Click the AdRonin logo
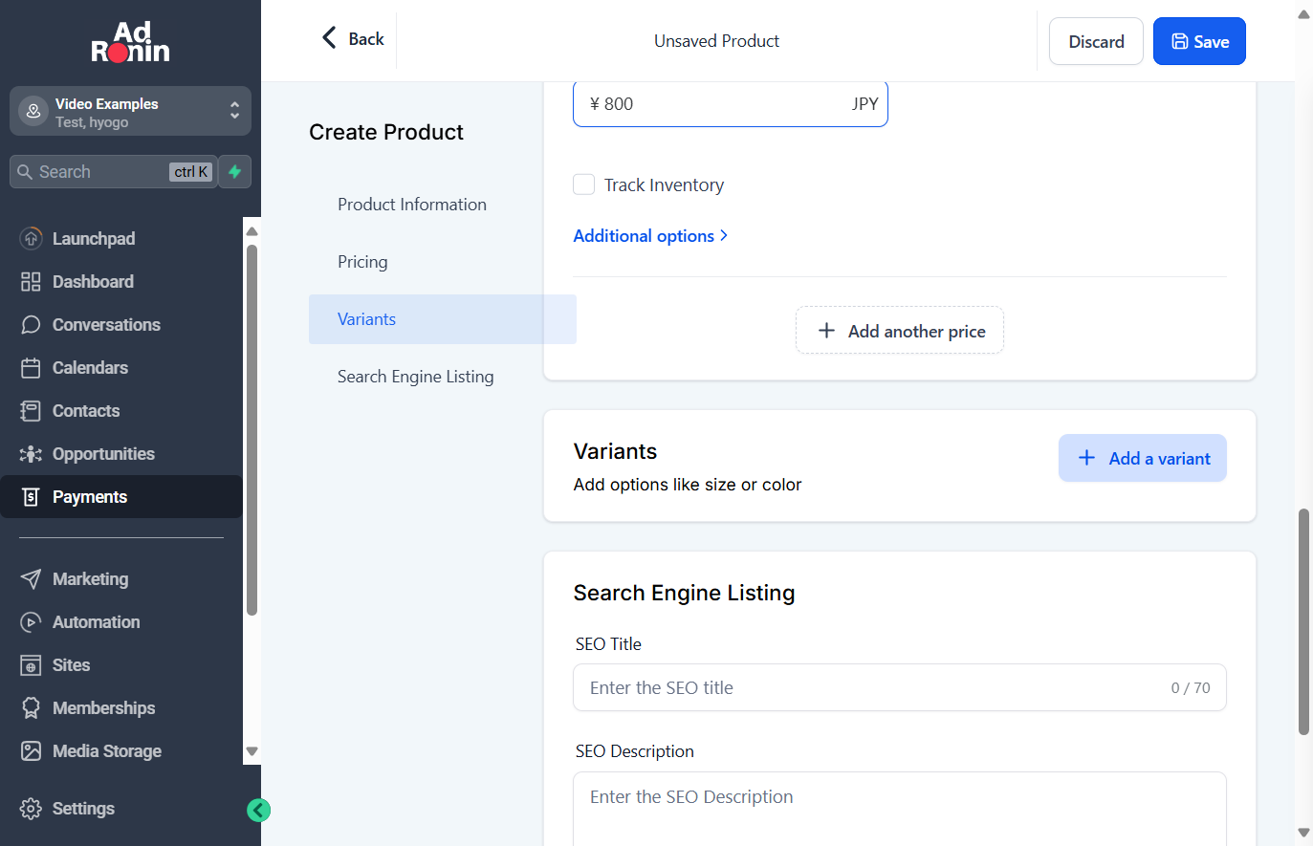Image resolution: width=1313 pixels, height=846 pixels. tap(130, 43)
